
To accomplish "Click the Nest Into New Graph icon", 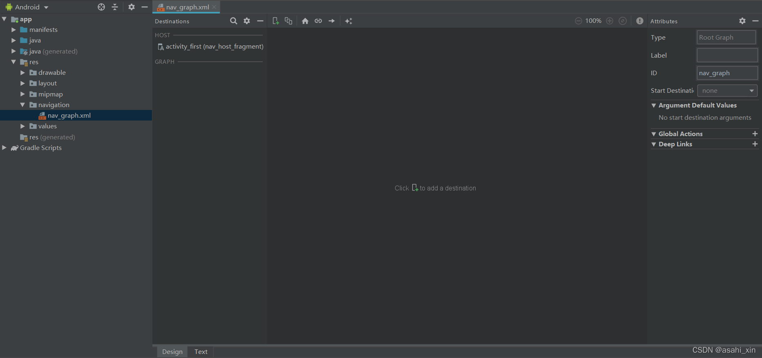I will pos(288,21).
